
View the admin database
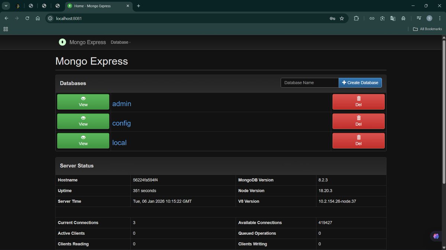coord(83,102)
